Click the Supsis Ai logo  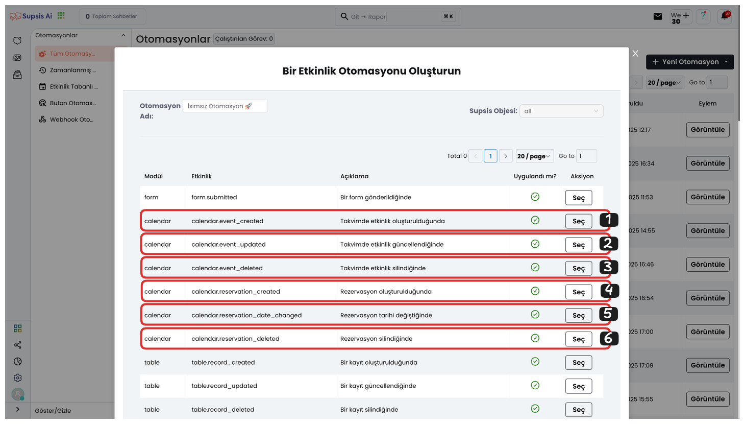(31, 16)
